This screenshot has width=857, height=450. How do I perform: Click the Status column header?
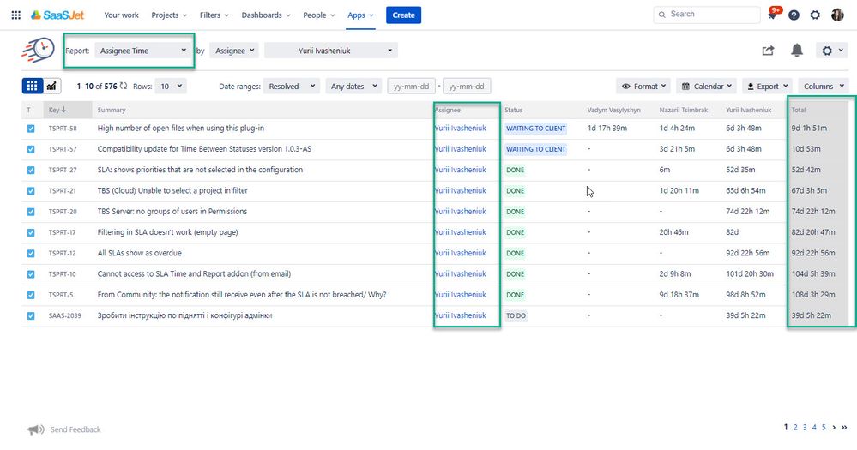click(x=514, y=110)
